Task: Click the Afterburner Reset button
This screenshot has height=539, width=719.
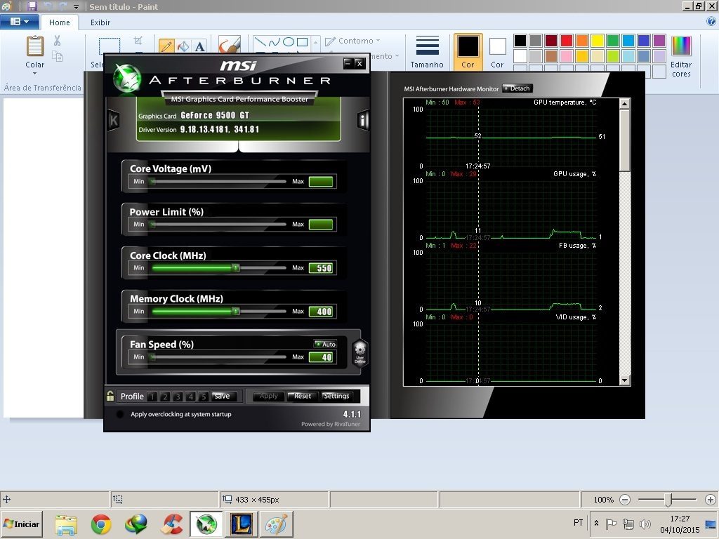Action: (x=302, y=396)
